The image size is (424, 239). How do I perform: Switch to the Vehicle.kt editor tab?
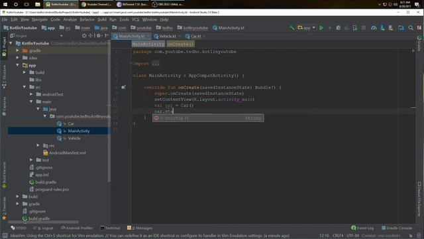coord(167,36)
